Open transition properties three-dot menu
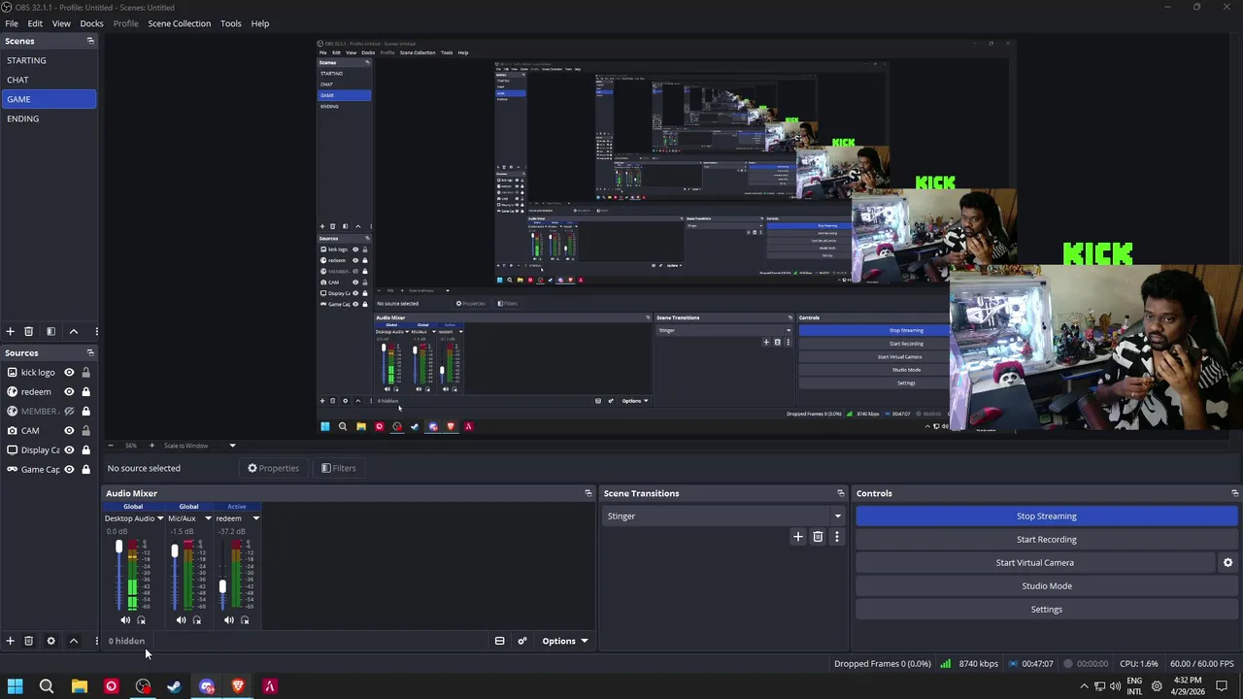Screen dimensions: 1243x699 [836, 537]
